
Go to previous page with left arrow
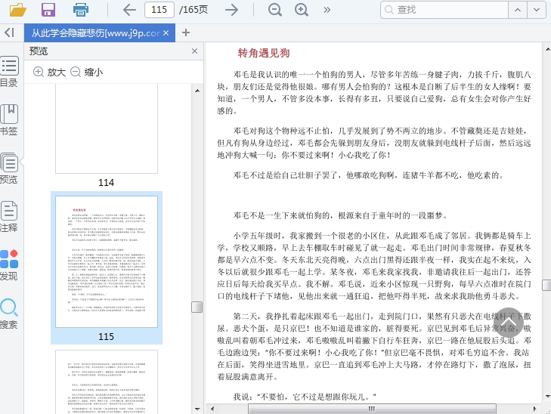(x=129, y=10)
